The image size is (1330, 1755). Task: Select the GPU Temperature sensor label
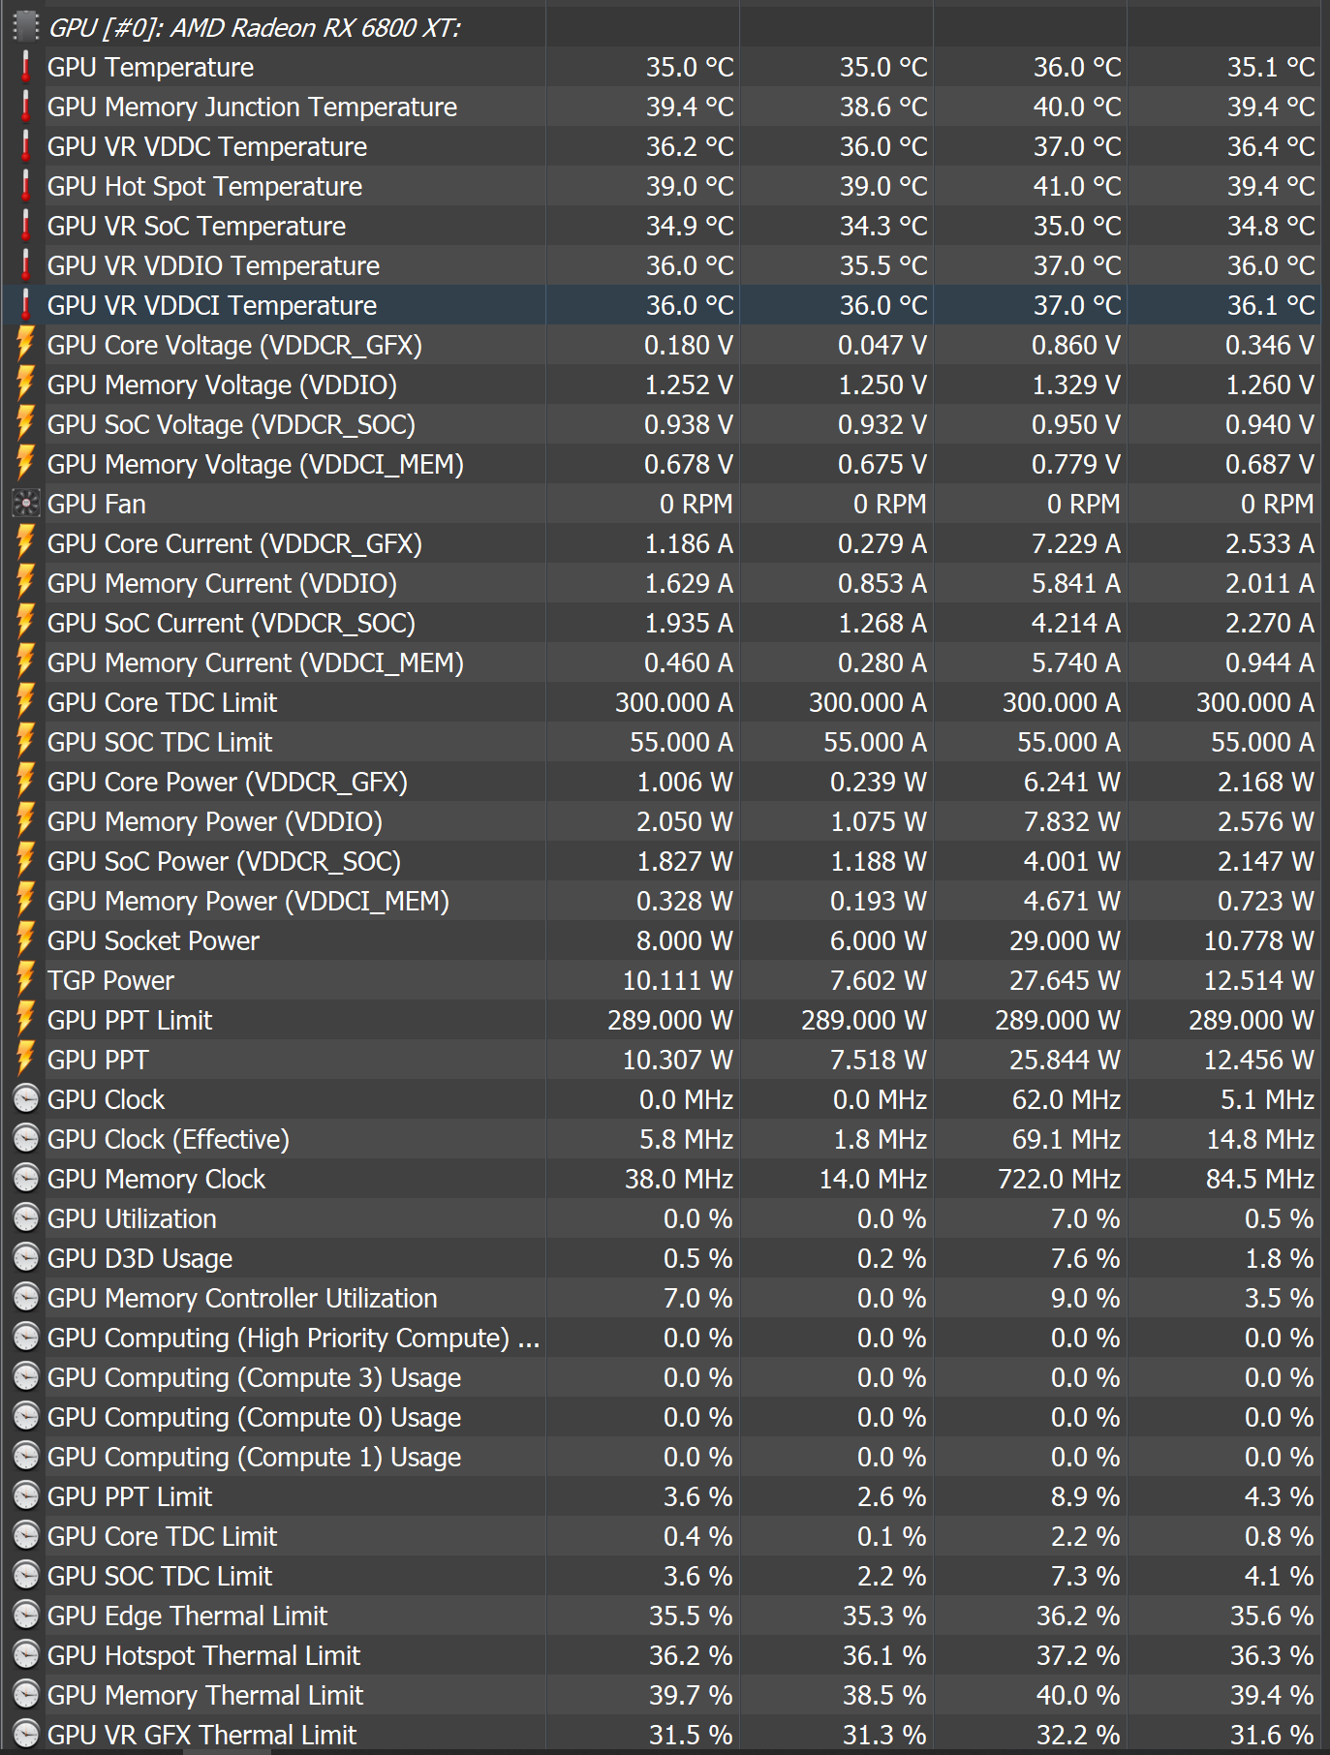point(150,67)
